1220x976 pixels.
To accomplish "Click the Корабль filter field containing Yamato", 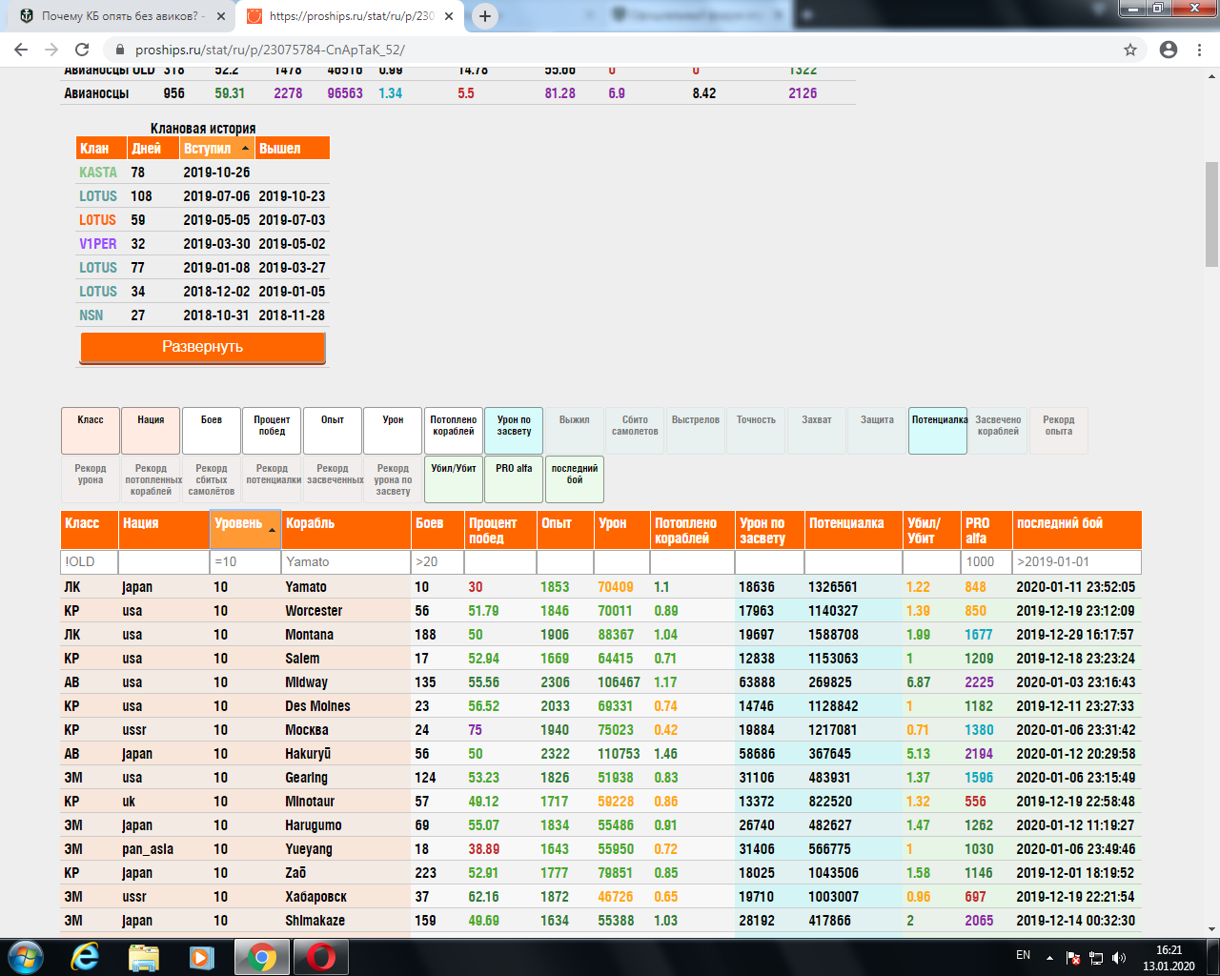I will click(x=346, y=561).
